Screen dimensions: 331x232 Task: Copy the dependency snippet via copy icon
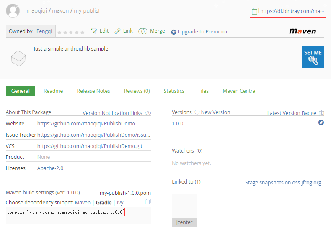tap(148, 201)
